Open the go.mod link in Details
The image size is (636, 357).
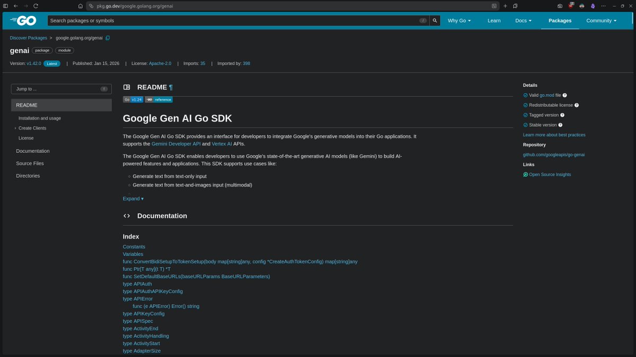(546, 95)
